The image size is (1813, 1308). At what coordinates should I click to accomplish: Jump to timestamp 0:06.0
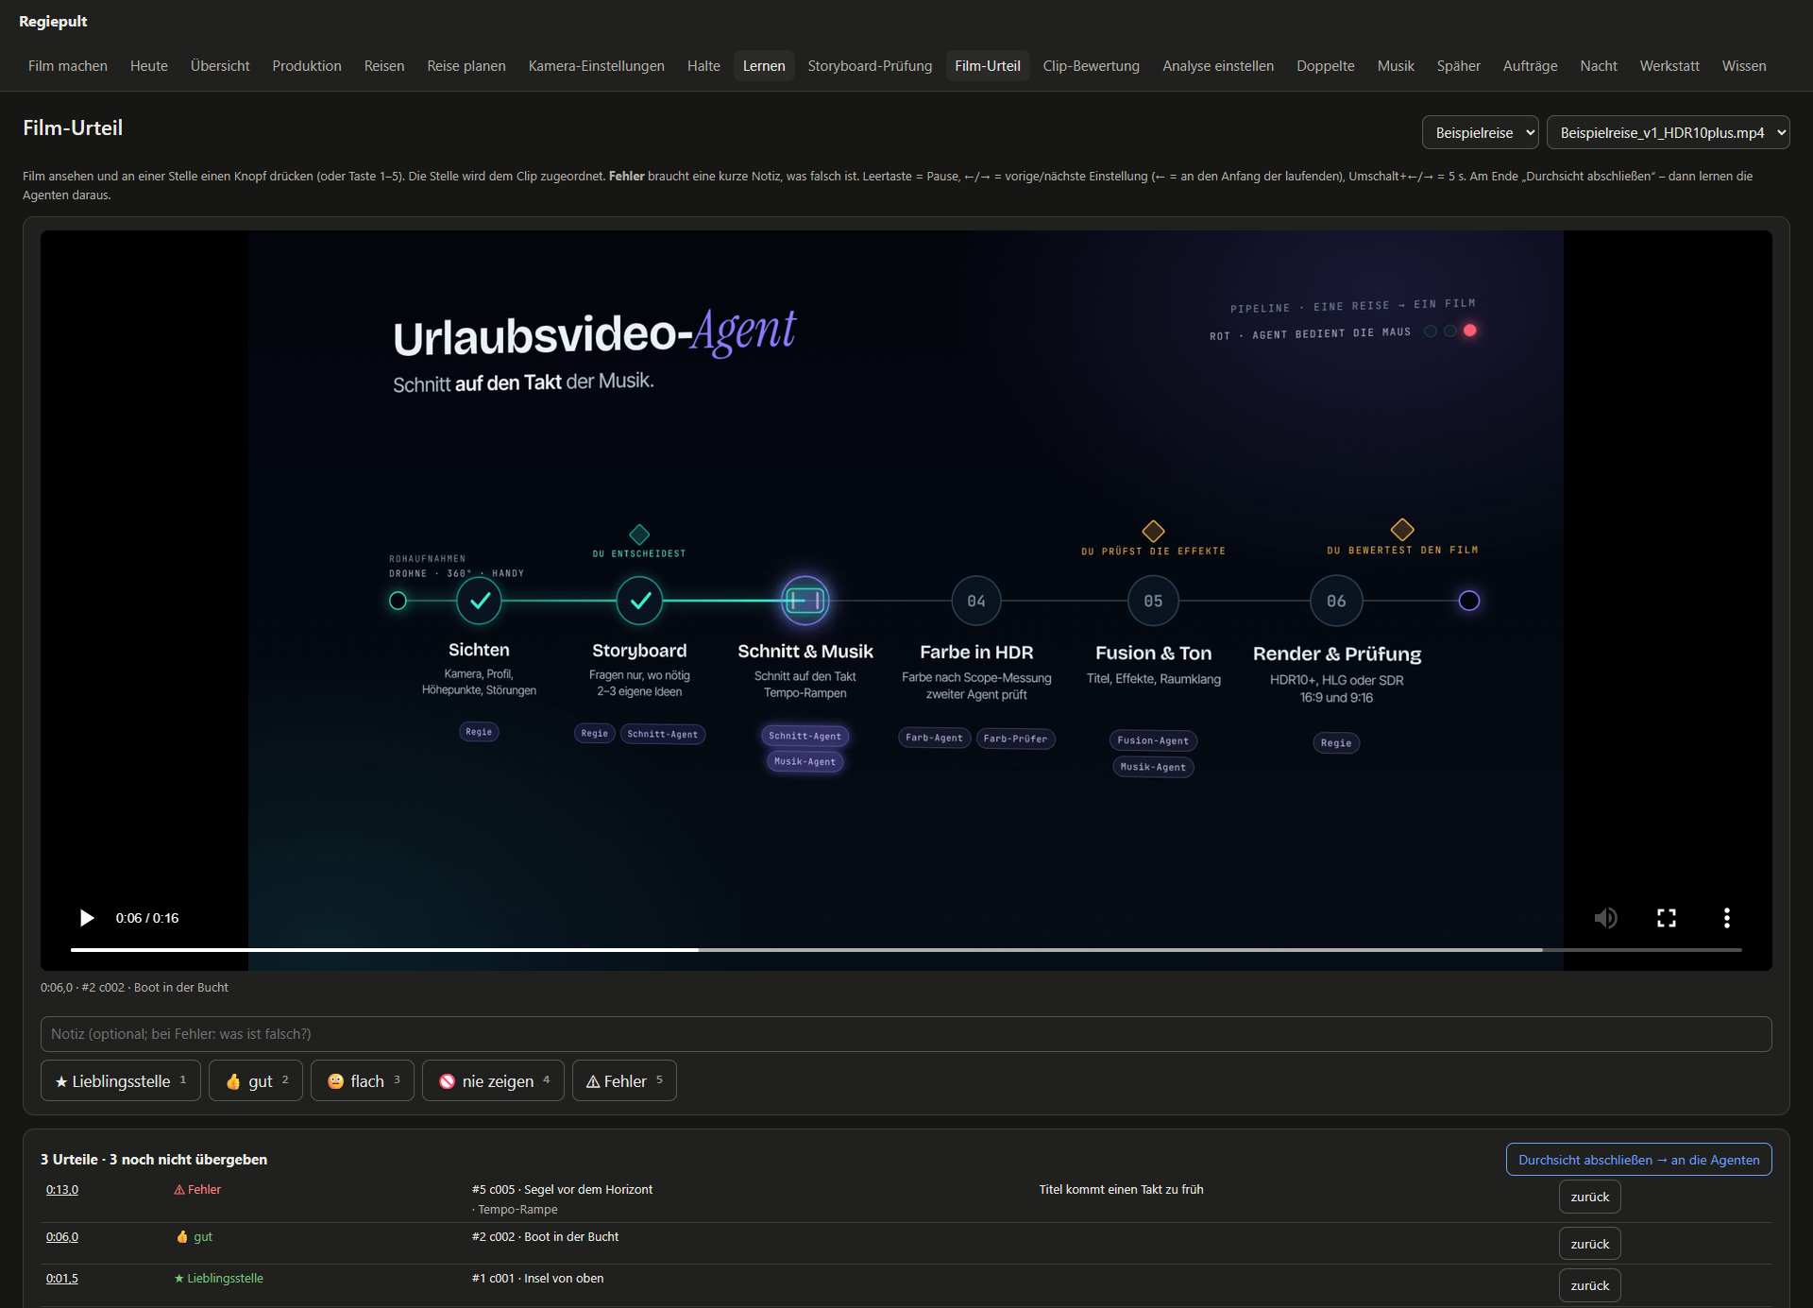coord(62,1236)
